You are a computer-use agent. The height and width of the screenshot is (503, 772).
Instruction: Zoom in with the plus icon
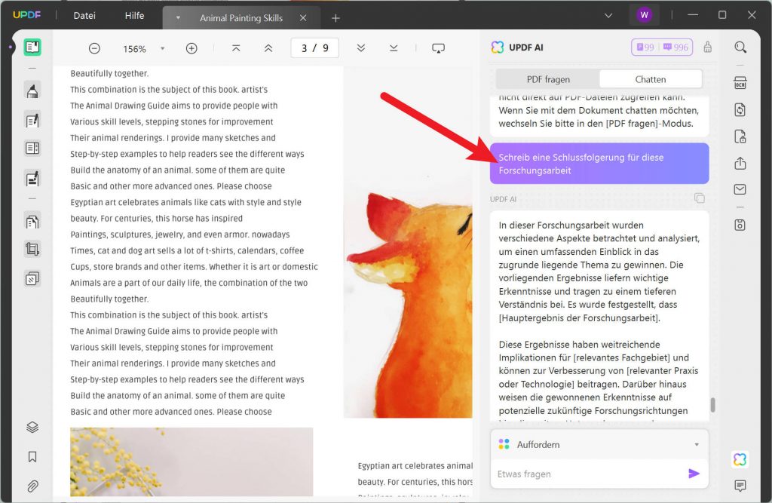[x=191, y=48]
